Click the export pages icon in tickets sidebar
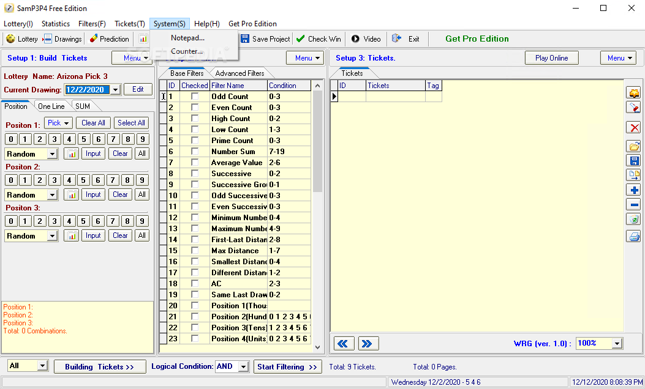The width and height of the screenshot is (645, 389). pyautogui.click(x=634, y=176)
